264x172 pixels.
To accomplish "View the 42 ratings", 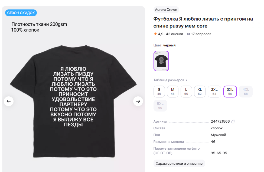I will coord(175,34).
